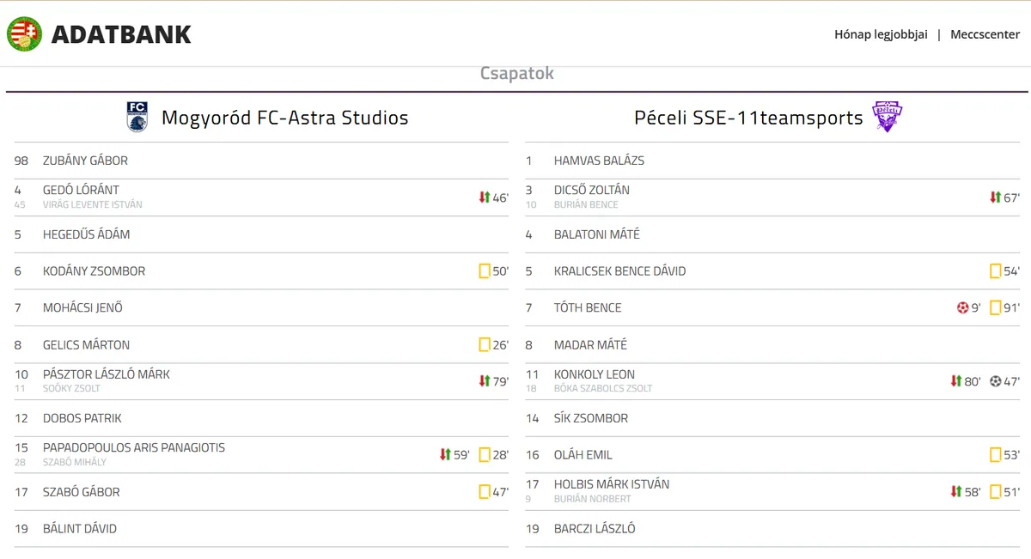
Task: Click Kodány Zsombor's yellow card icon
Action: click(485, 271)
